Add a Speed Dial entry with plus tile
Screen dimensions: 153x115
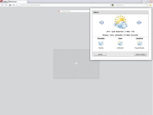76,64
